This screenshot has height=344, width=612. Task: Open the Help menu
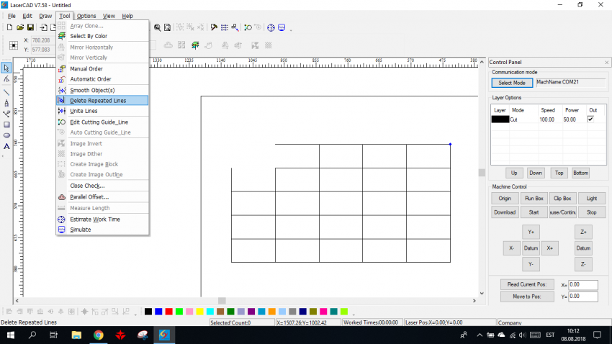127,16
